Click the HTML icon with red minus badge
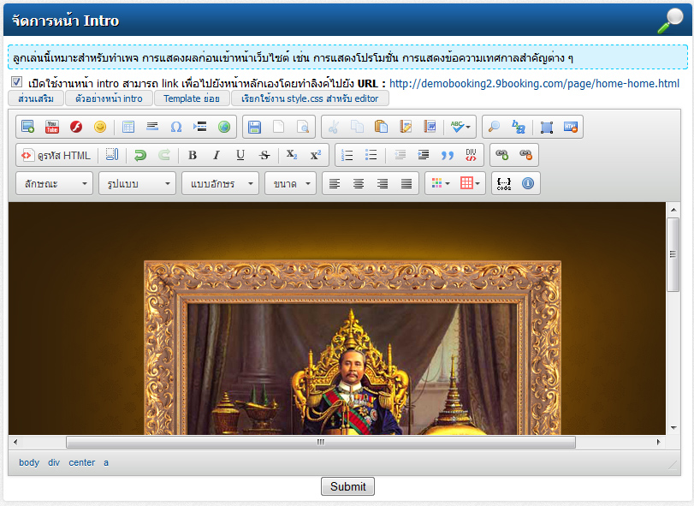Viewport: 694px width, 506px height. (571, 127)
